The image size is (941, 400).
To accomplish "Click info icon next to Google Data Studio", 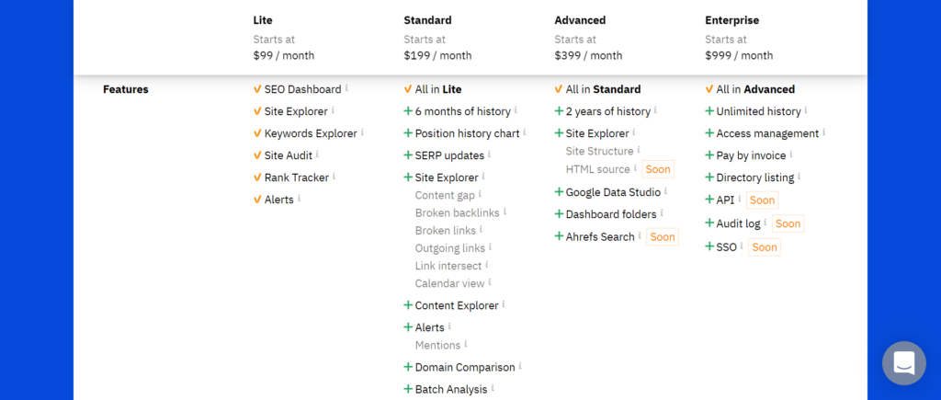I will [665, 191].
